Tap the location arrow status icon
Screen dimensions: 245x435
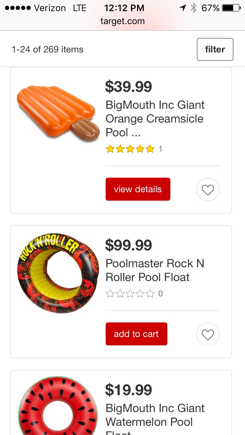183,8
